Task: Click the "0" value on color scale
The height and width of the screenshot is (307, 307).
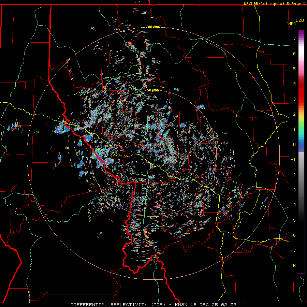Action: (294, 145)
